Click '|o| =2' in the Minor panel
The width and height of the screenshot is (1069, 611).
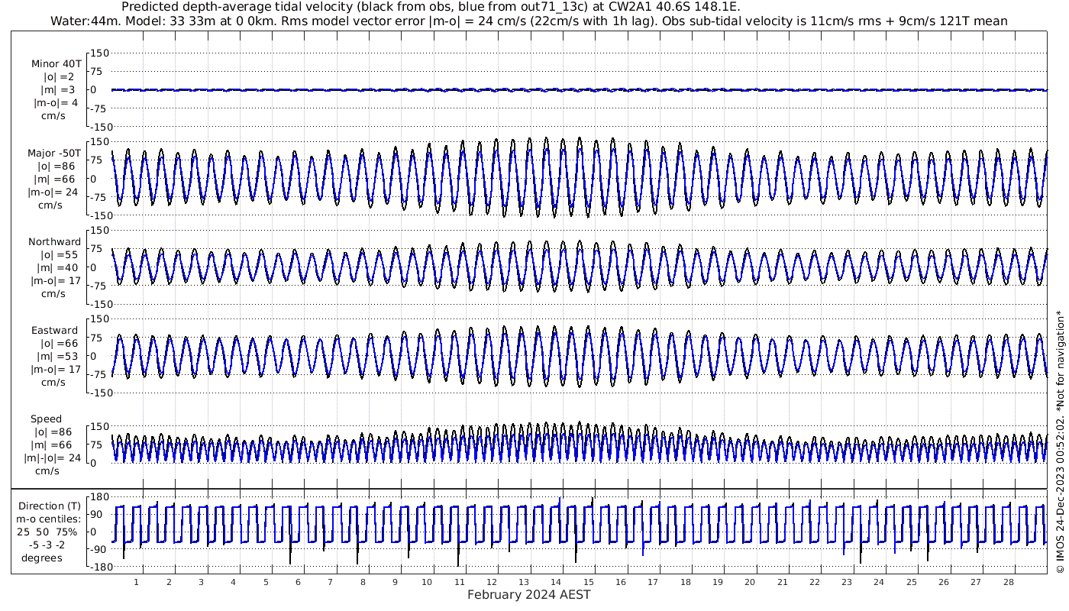pyautogui.click(x=59, y=76)
